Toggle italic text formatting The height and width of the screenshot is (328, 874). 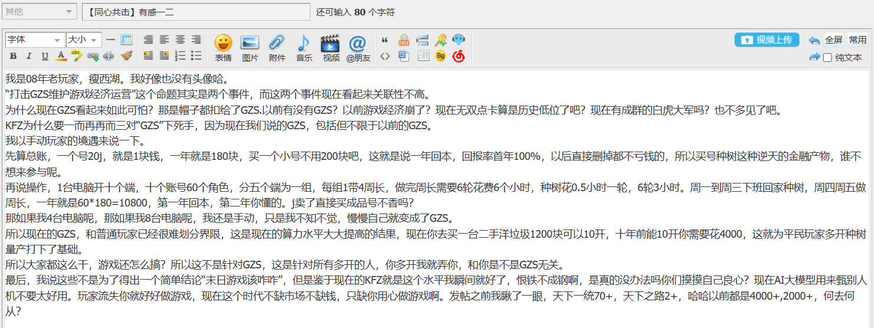click(x=29, y=56)
